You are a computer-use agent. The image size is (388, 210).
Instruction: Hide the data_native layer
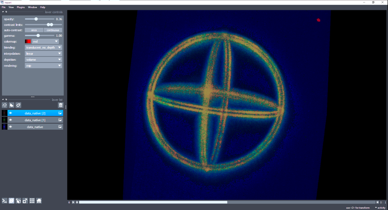10,127
